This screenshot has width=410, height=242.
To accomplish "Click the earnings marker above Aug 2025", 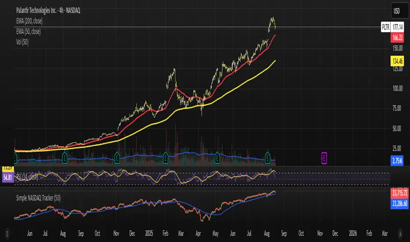I will pyautogui.click(x=267, y=158).
